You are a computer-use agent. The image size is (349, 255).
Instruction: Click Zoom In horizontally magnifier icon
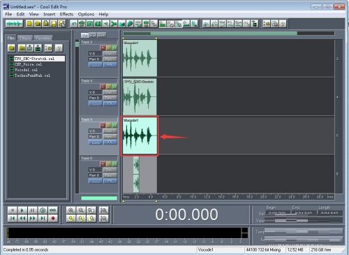click(71, 210)
